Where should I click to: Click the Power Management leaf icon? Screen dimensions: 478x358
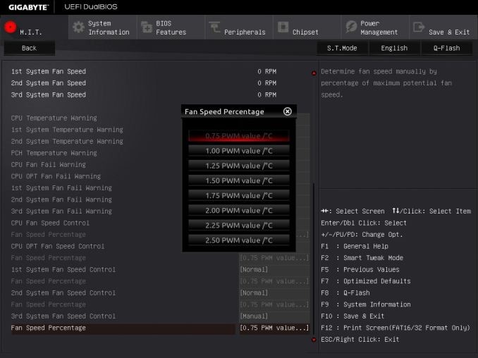[351, 27]
